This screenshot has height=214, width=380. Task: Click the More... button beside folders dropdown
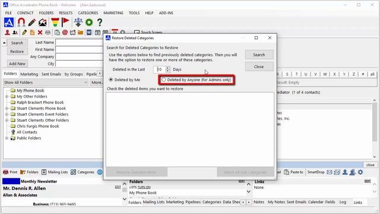pyautogui.click(x=97, y=83)
